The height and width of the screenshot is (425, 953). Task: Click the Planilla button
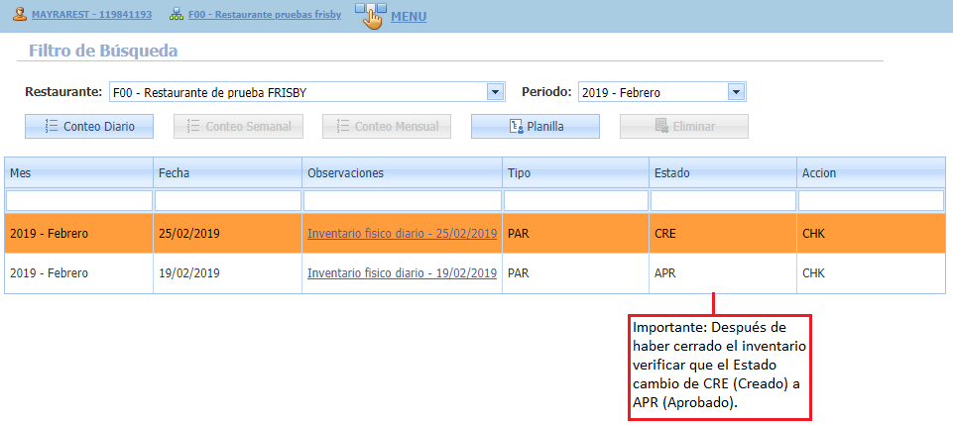(x=536, y=126)
